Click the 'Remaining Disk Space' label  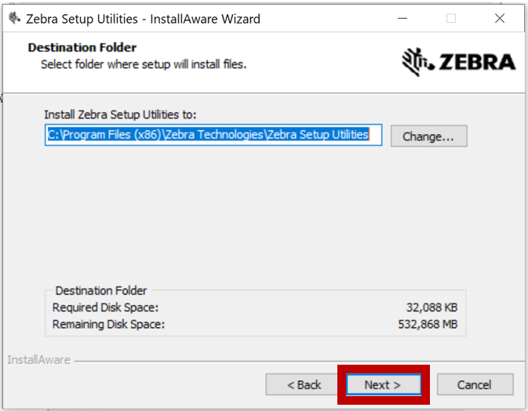point(109,324)
